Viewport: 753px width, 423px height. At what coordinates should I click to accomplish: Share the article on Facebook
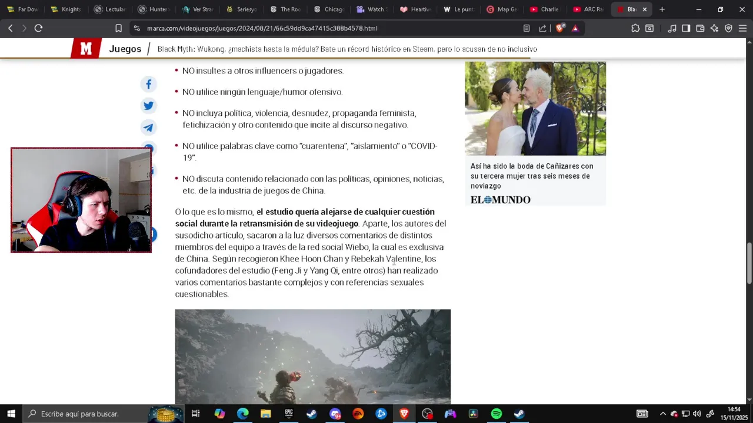pos(148,85)
